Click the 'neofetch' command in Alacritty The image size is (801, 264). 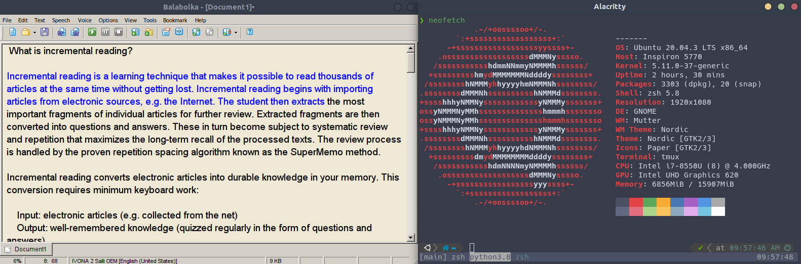(446, 20)
